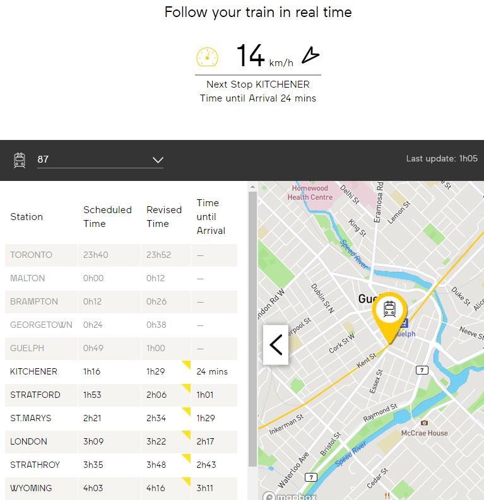Click the WYOMING station name
This screenshot has height=500, width=484.
pos(31,489)
